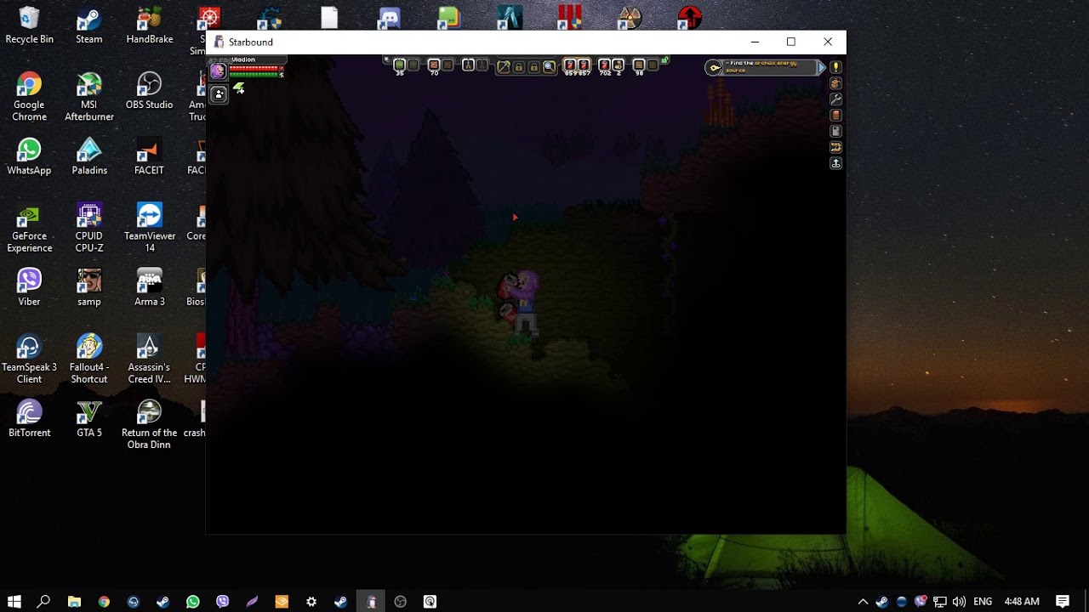The height and width of the screenshot is (612, 1089).
Task: Open volume control in system tray
Action: [959, 602]
